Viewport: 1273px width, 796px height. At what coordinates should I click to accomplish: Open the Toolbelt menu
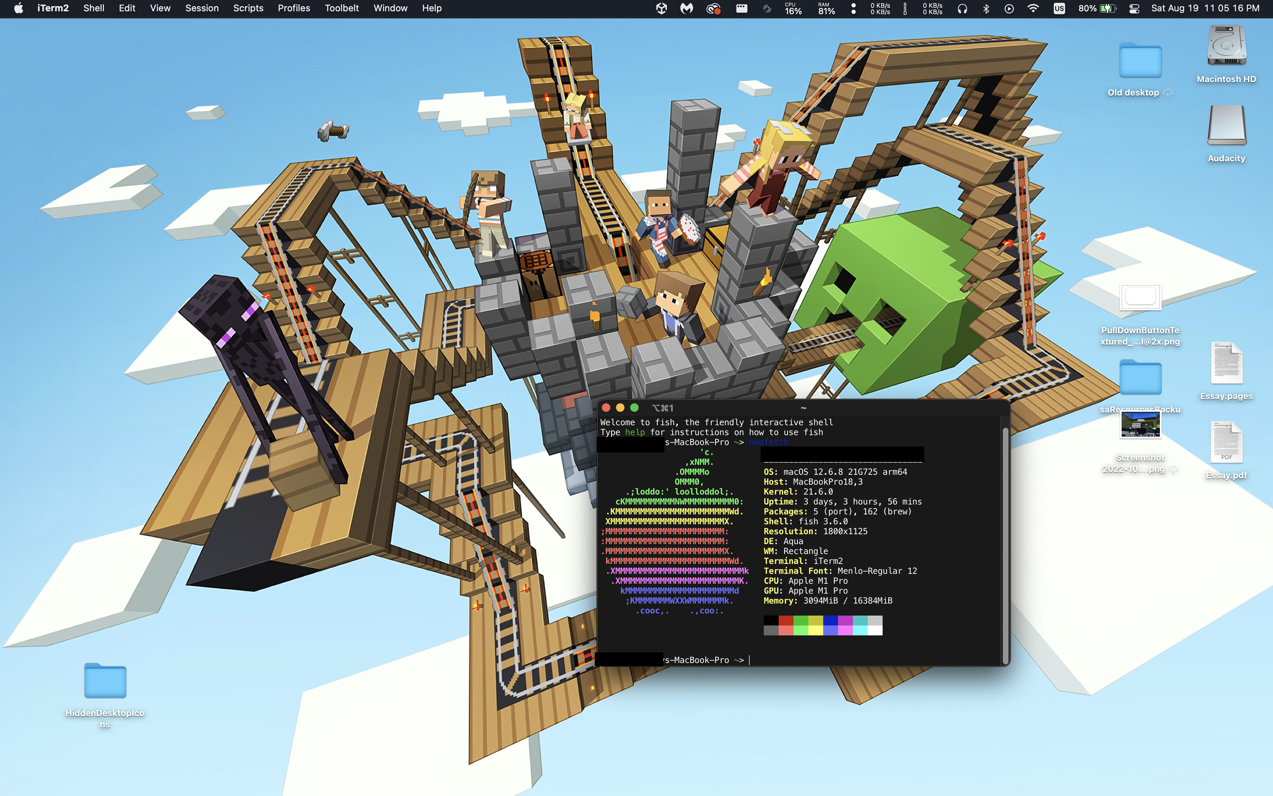[x=341, y=8]
